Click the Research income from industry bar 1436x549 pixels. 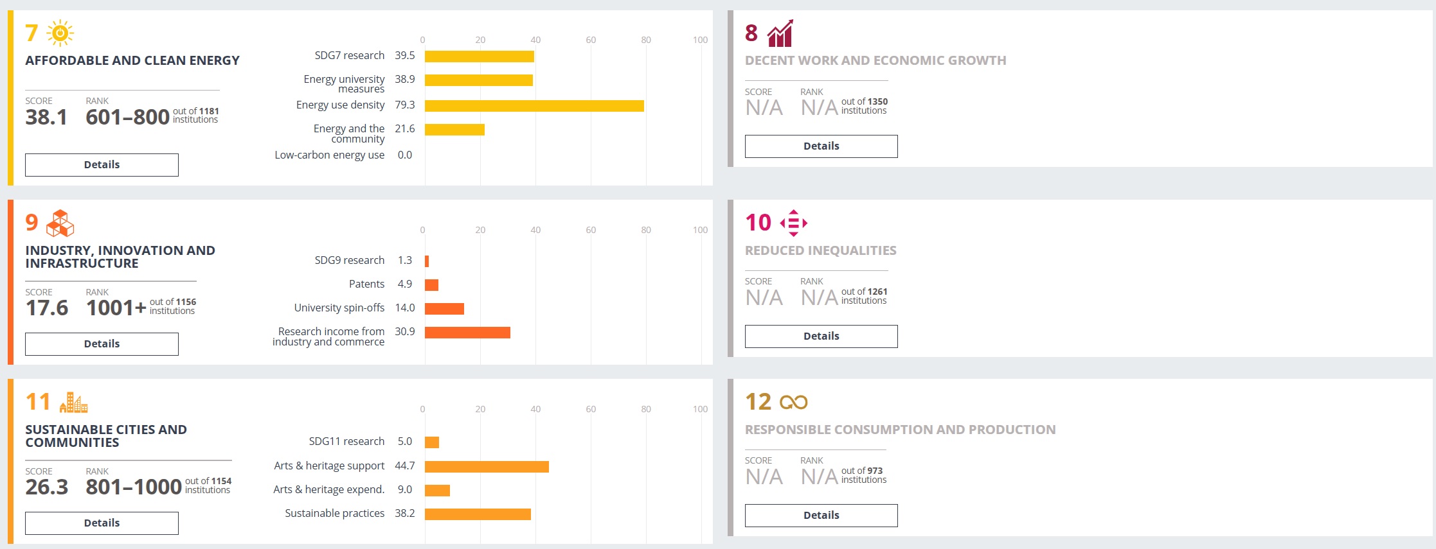[467, 333]
